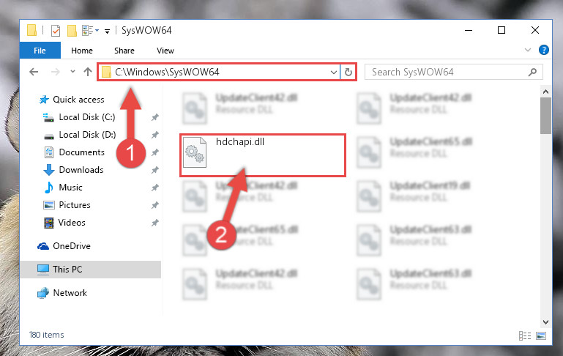Viewport: 563px width, 356px height.
Task: Click the vertical scrollbar thumb
Action: click(545, 116)
